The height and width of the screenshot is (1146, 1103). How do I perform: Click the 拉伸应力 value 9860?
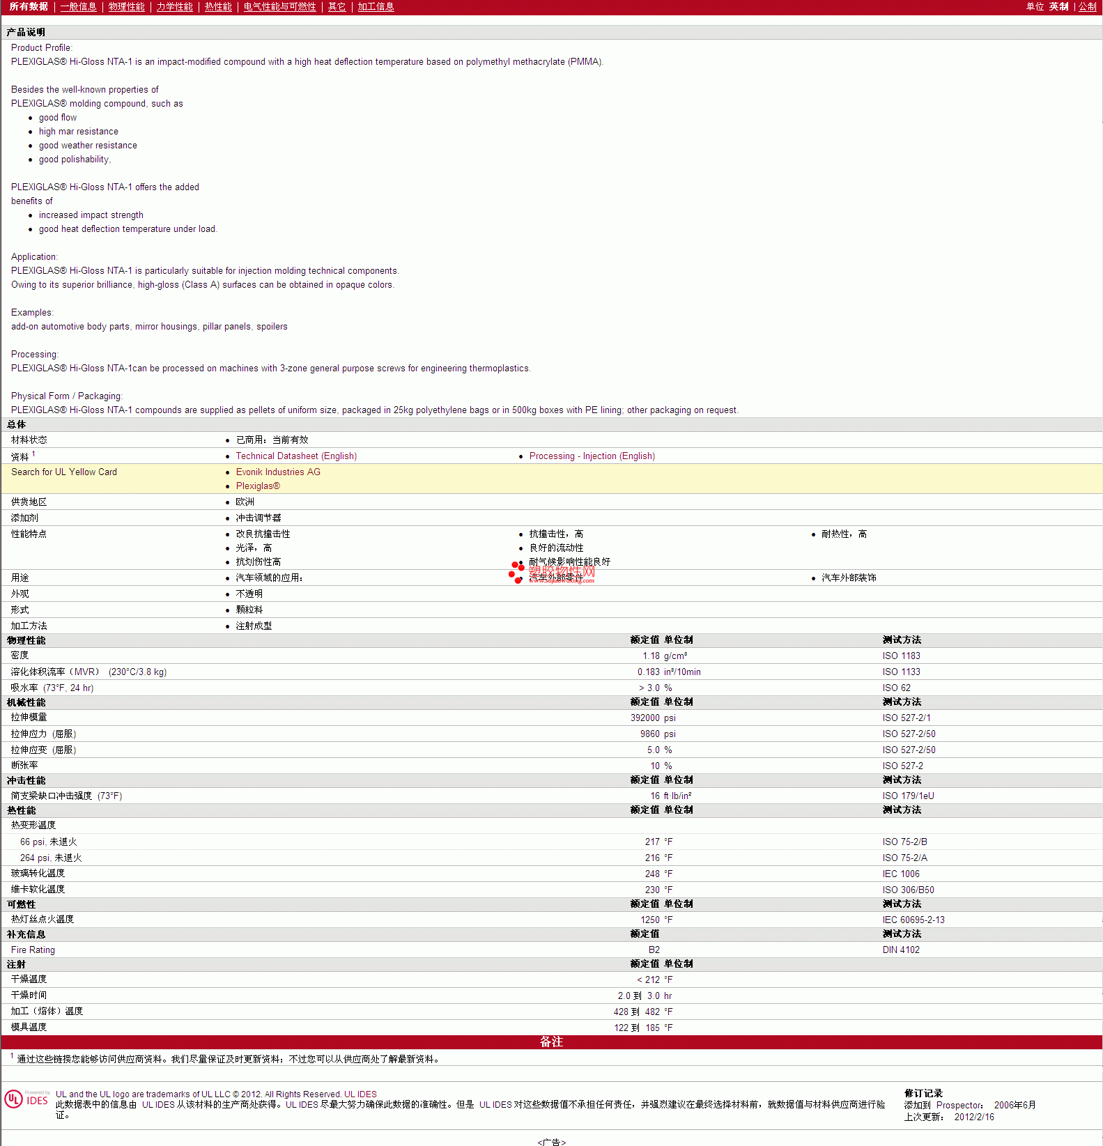pos(650,734)
